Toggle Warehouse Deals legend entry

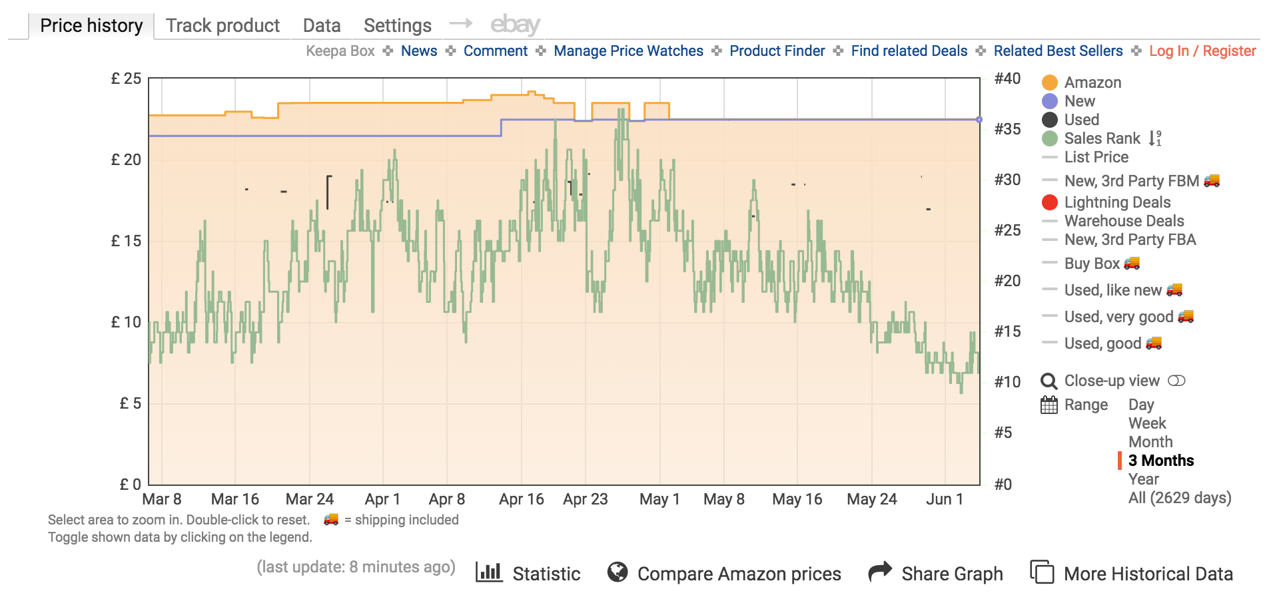point(1124,221)
